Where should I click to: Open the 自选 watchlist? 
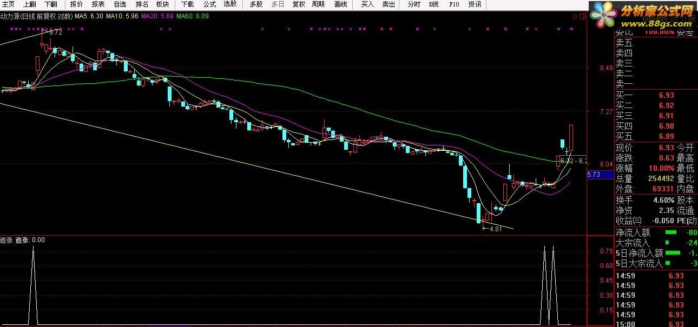pyautogui.click(x=120, y=4)
